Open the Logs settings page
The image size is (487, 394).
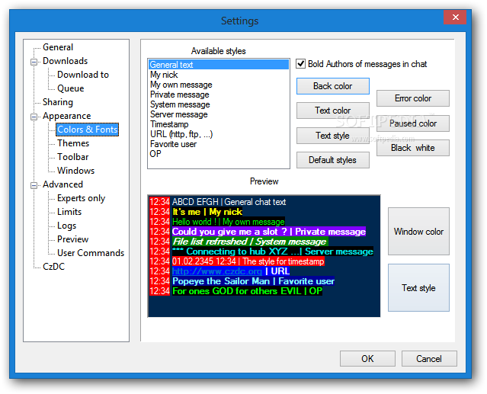click(x=66, y=226)
